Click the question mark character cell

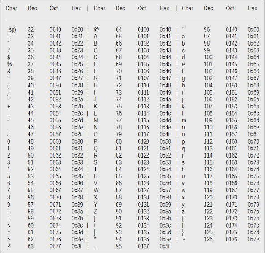pyautogui.click(x=8, y=246)
